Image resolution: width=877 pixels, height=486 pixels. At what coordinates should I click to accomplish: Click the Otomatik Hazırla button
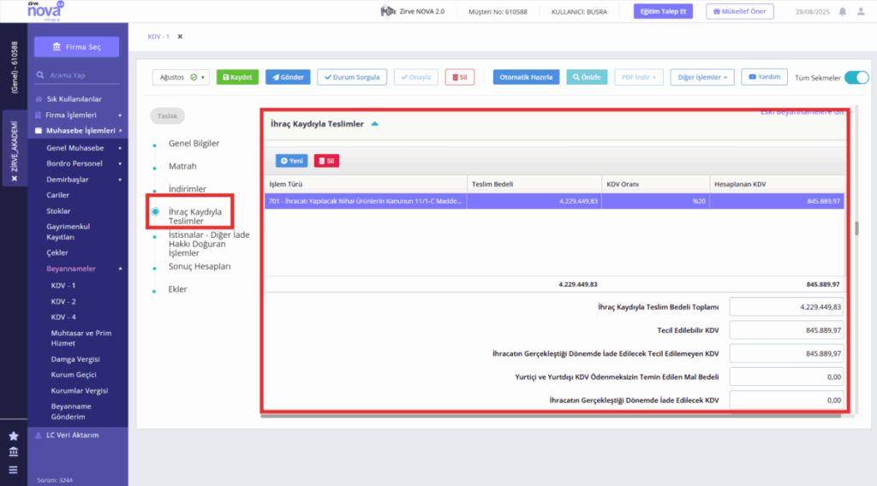(x=526, y=77)
